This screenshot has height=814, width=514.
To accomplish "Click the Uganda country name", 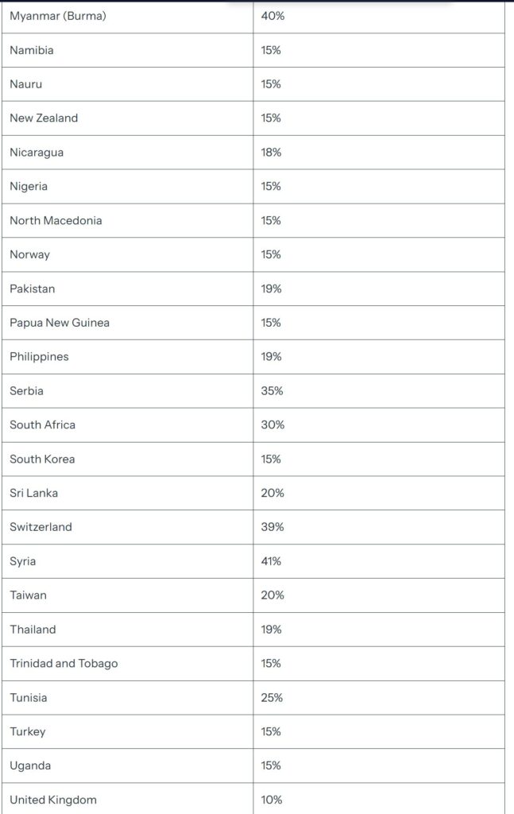I will tap(30, 766).
